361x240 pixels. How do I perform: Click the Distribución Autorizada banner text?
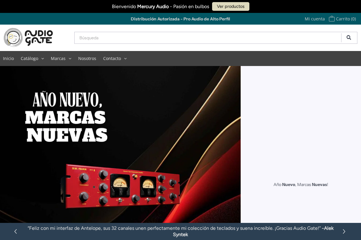180,19
